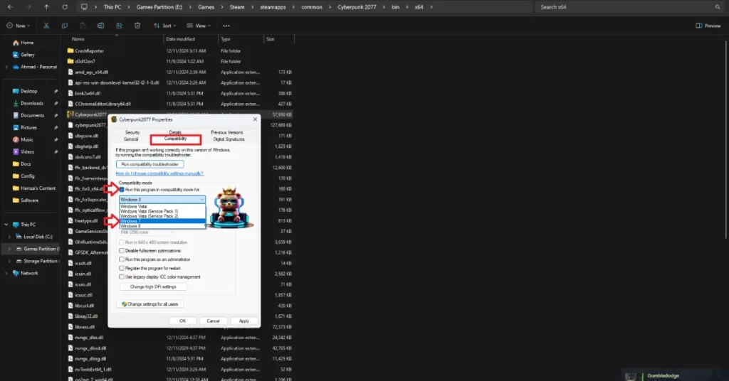Uncheck Run this program in compatibility mode
Image resolution: width=729 pixels, height=381 pixels.
[x=122, y=190]
